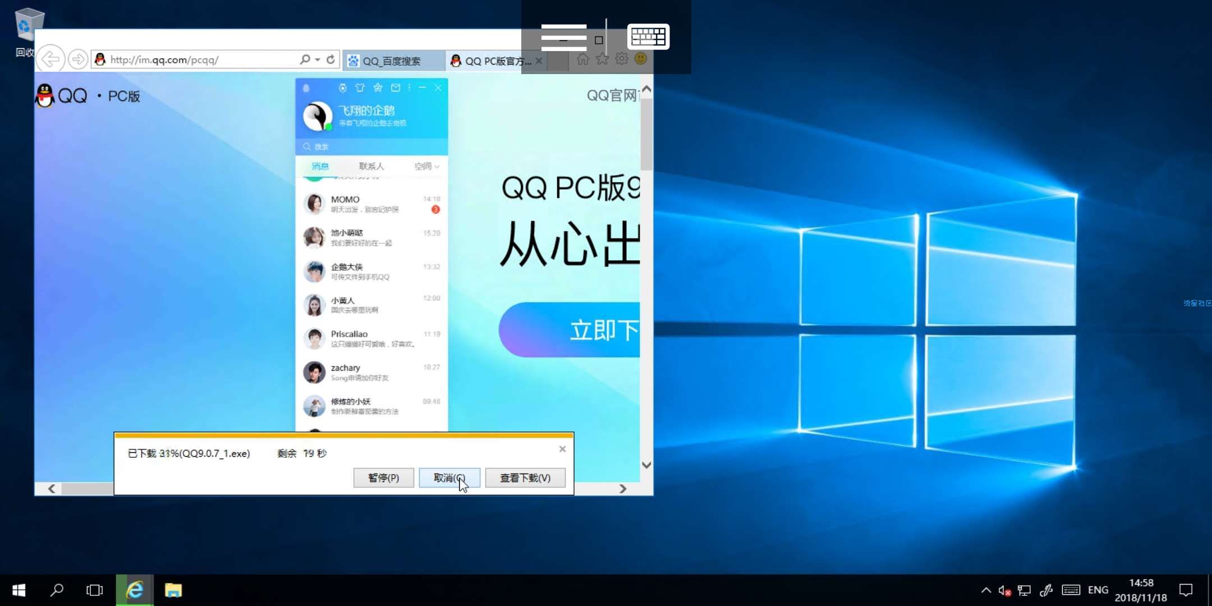Open IE favorites star icon
The image size is (1212, 606).
(602, 59)
